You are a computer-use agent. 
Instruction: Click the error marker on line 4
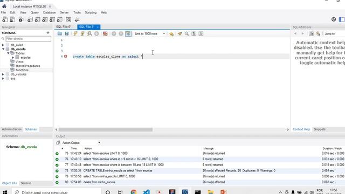point(66,56)
